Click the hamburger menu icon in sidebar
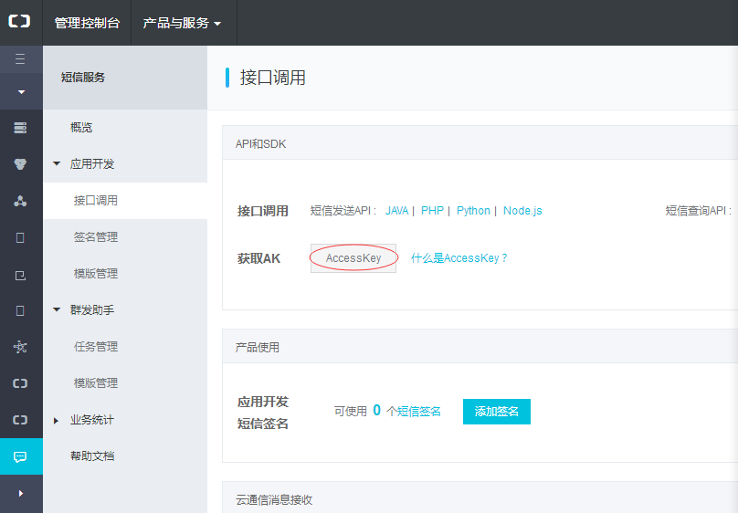The width and height of the screenshot is (738, 513). point(20,59)
